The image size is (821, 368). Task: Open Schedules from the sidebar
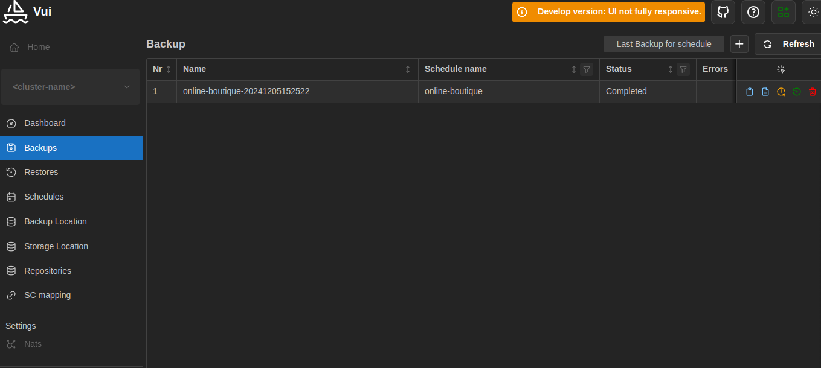pos(43,197)
